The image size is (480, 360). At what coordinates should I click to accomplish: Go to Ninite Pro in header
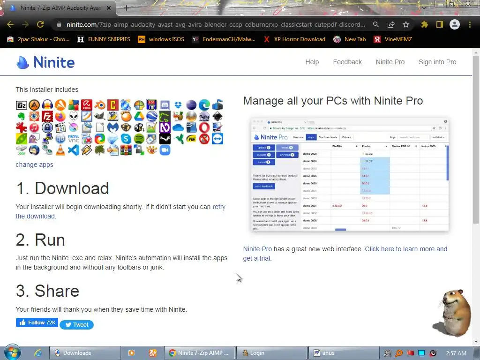(x=390, y=62)
